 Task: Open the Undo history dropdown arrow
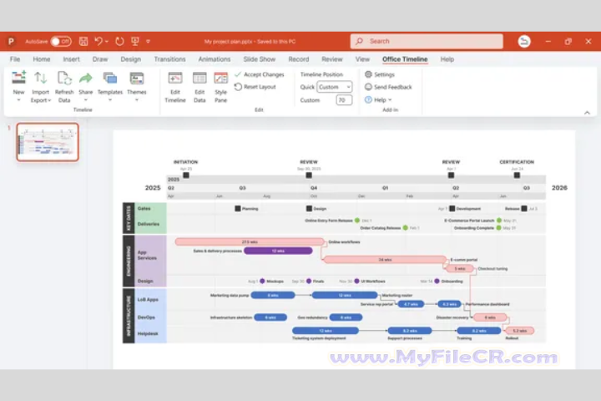(107, 42)
